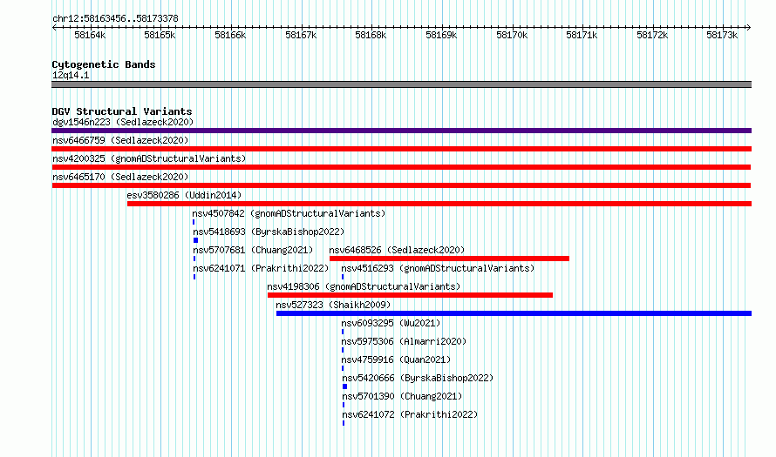The width and height of the screenshot is (776, 457).
Task: Open label nsv5418693 (ByrskaBishop2022)
Action: pos(269,232)
